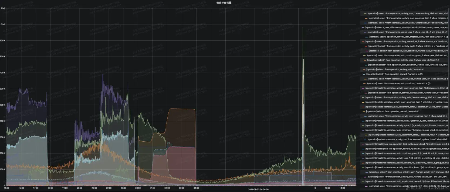Click legend 'select * from operation_task_condition_group_?'
The height and width of the screenshot is (192, 450).
pos(407,55)
